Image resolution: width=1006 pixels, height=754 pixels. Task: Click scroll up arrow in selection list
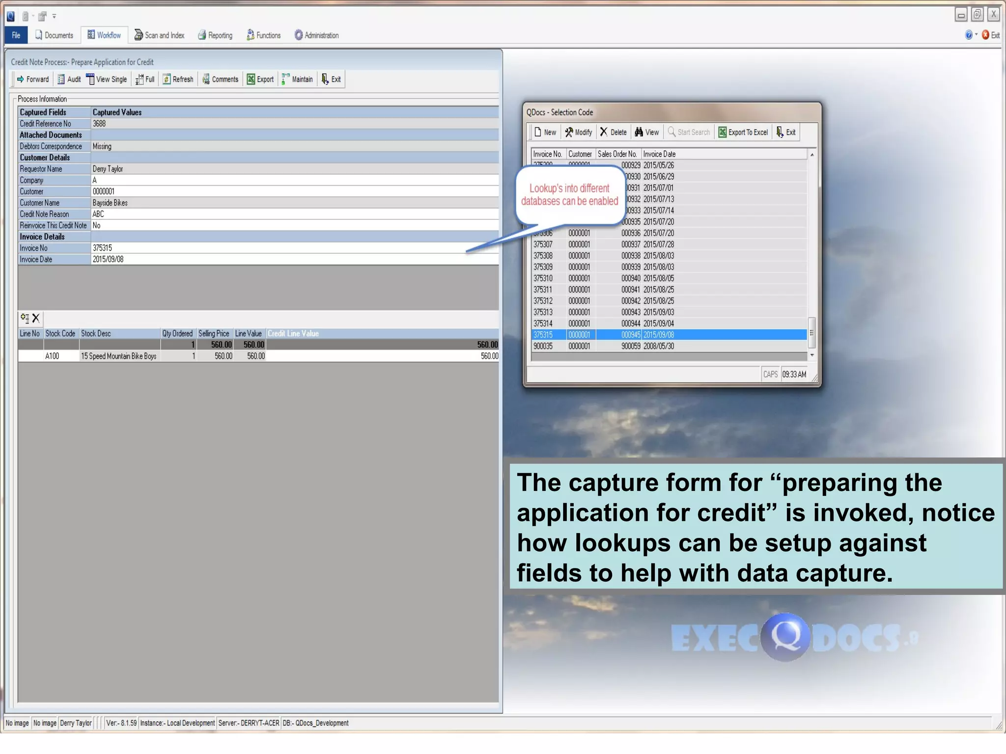812,155
